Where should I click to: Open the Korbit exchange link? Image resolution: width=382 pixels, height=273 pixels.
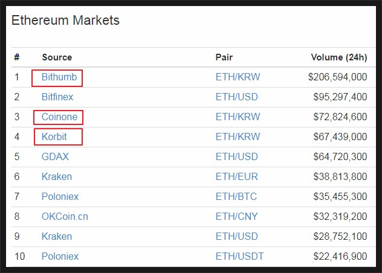[54, 137]
